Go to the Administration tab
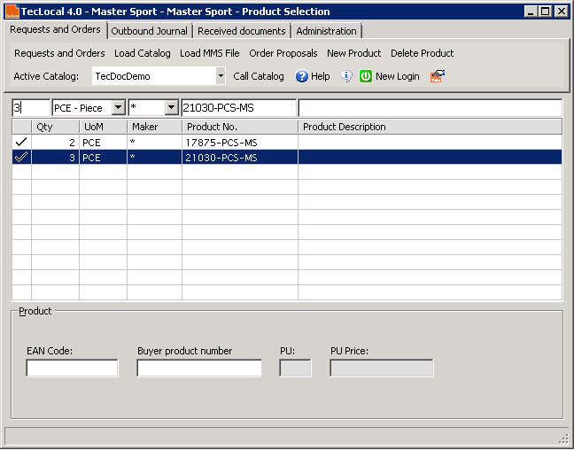 click(326, 31)
